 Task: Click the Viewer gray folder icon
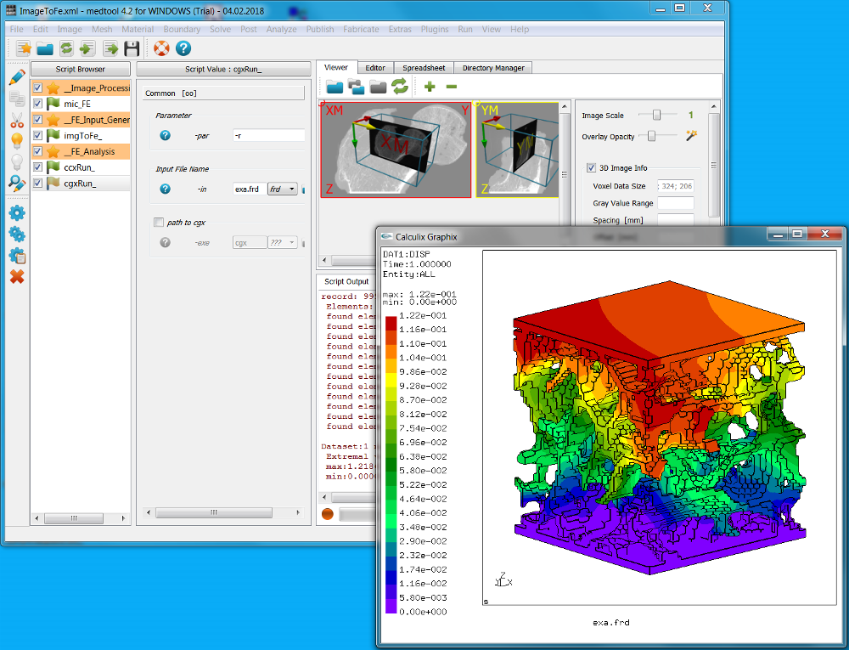click(378, 86)
